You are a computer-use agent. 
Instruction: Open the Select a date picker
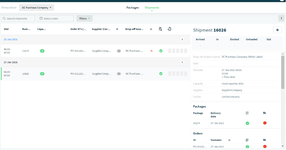pyautogui.click(x=56, y=18)
